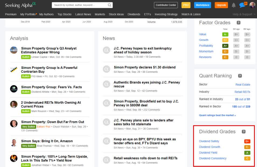Click the Factor Grades help question icon
The width and height of the screenshot is (257, 167).
point(238,23)
